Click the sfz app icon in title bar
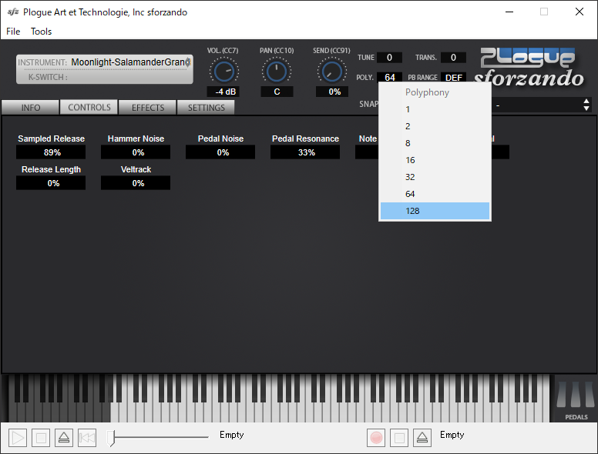The width and height of the screenshot is (598, 454). click(x=12, y=12)
